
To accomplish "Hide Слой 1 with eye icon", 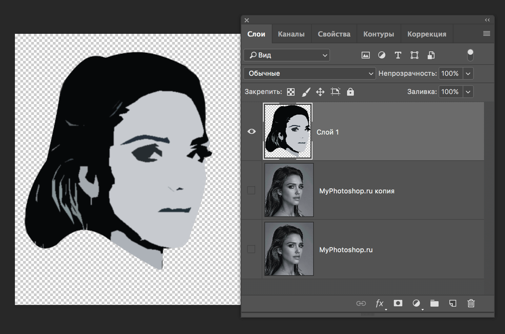I will (251, 132).
